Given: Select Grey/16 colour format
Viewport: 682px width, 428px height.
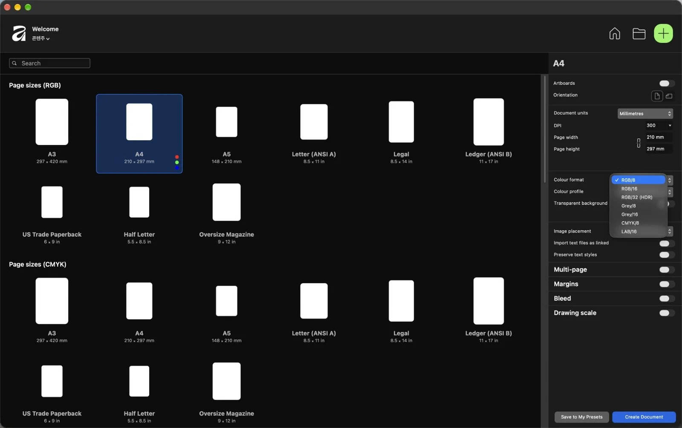Looking at the screenshot, I should 638,214.
